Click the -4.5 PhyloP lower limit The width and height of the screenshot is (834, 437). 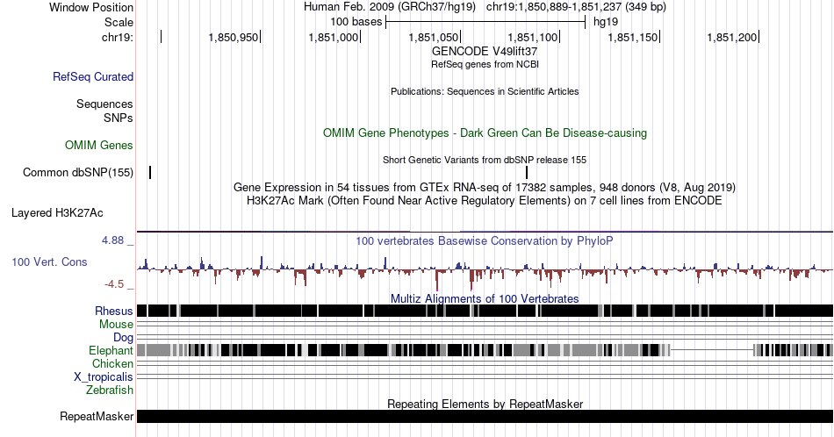pyautogui.click(x=114, y=284)
